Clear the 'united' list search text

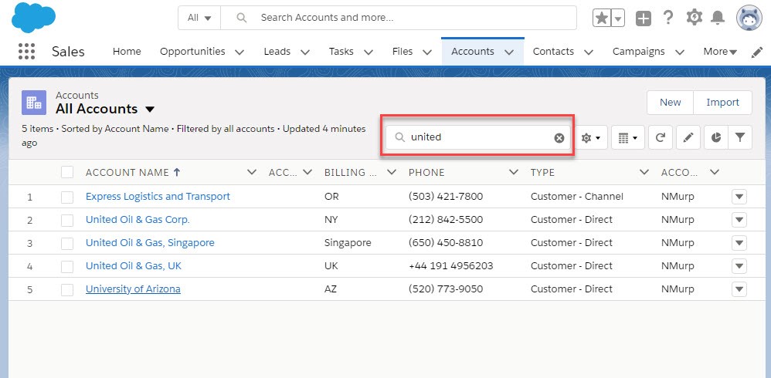click(559, 138)
